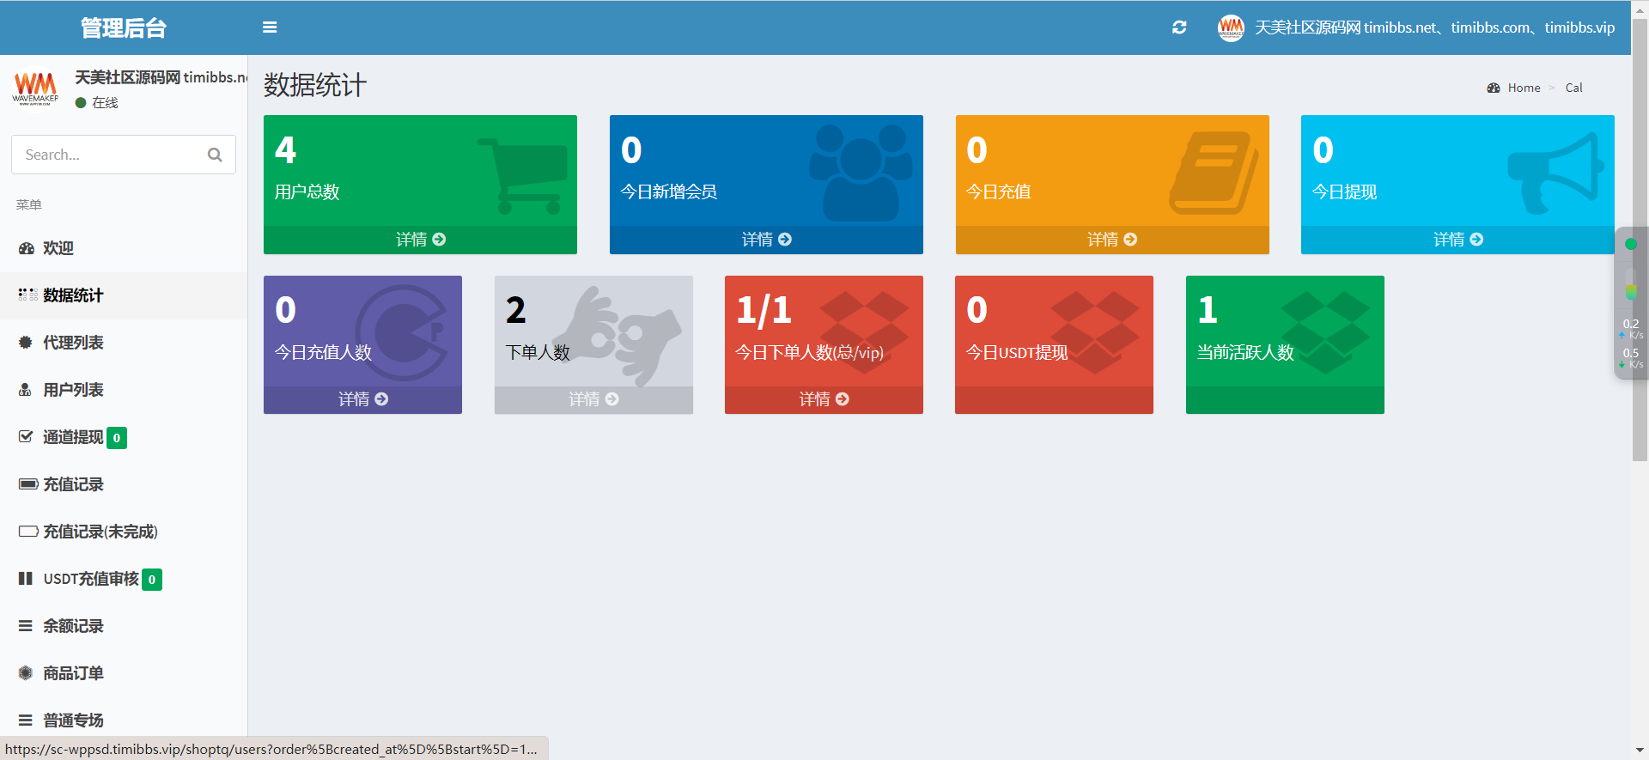1649x760 pixels.
Task: Go to 用户列表 in sidebar
Action: coord(124,390)
